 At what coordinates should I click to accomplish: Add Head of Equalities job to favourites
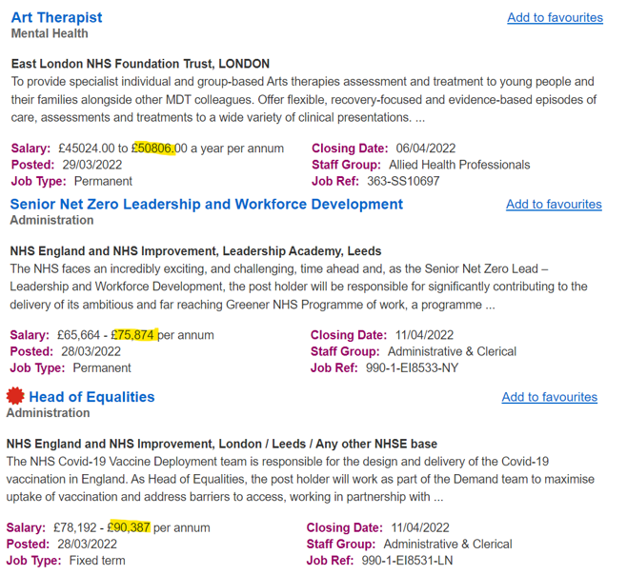(x=549, y=397)
